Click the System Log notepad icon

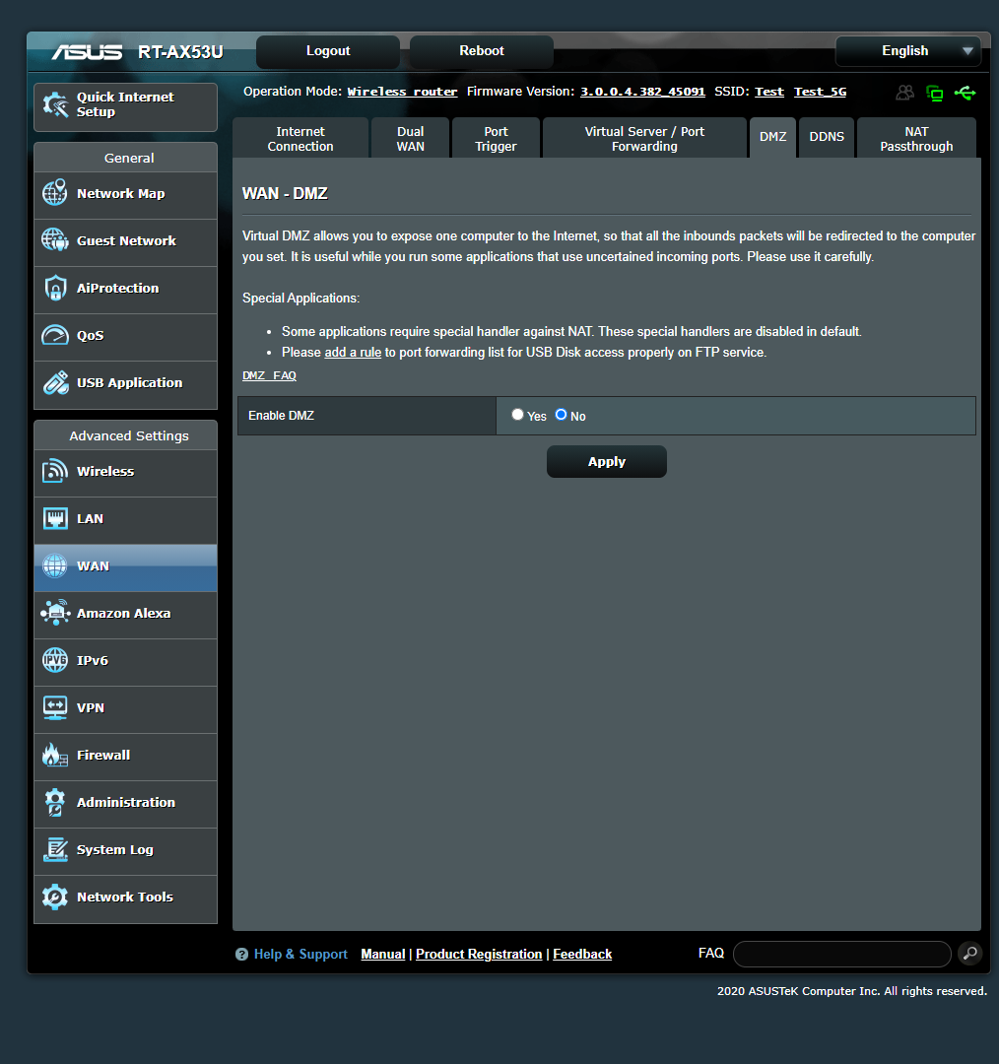point(55,849)
